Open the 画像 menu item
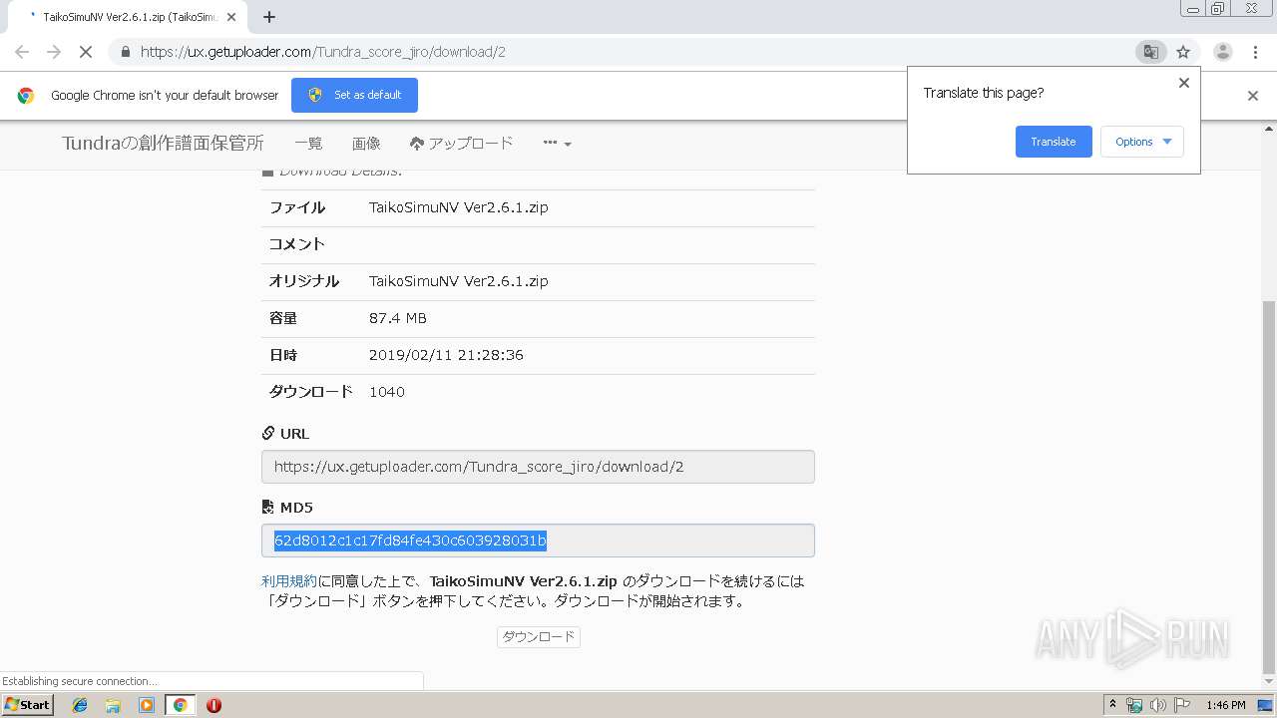Viewport: 1277px width, 718px height. click(366, 144)
